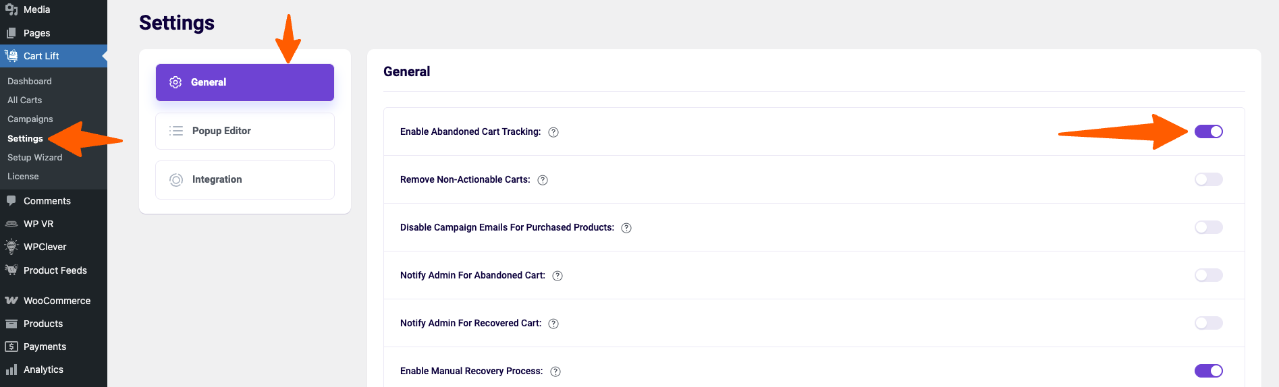Open help tooltip for Enable Manual Recovery Process
The image size is (1279, 387).
coord(555,371)
